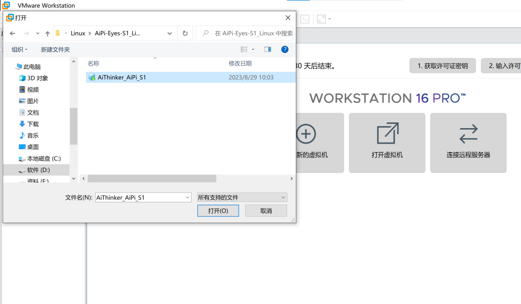Refresh the current folder listing

(185, 33)
